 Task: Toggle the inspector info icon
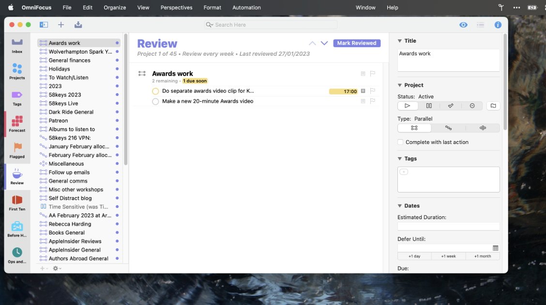pos(498,25)
